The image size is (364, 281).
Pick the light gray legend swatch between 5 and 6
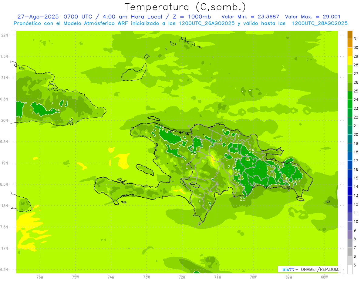350,261
